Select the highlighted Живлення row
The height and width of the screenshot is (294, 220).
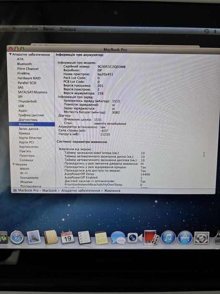[x=32, y=124]
